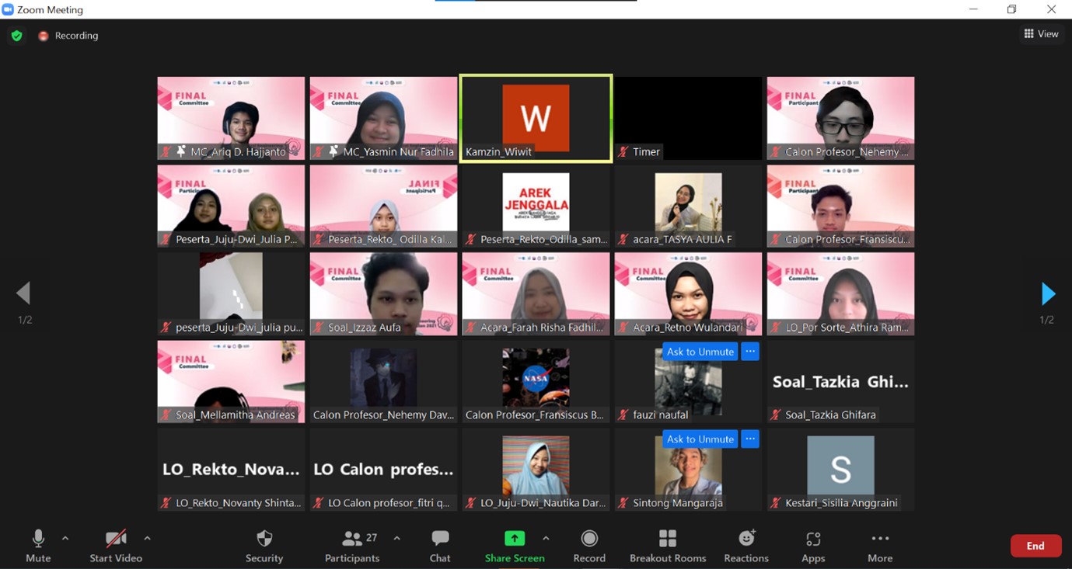Click the red End meeting button

(1035, 546)
